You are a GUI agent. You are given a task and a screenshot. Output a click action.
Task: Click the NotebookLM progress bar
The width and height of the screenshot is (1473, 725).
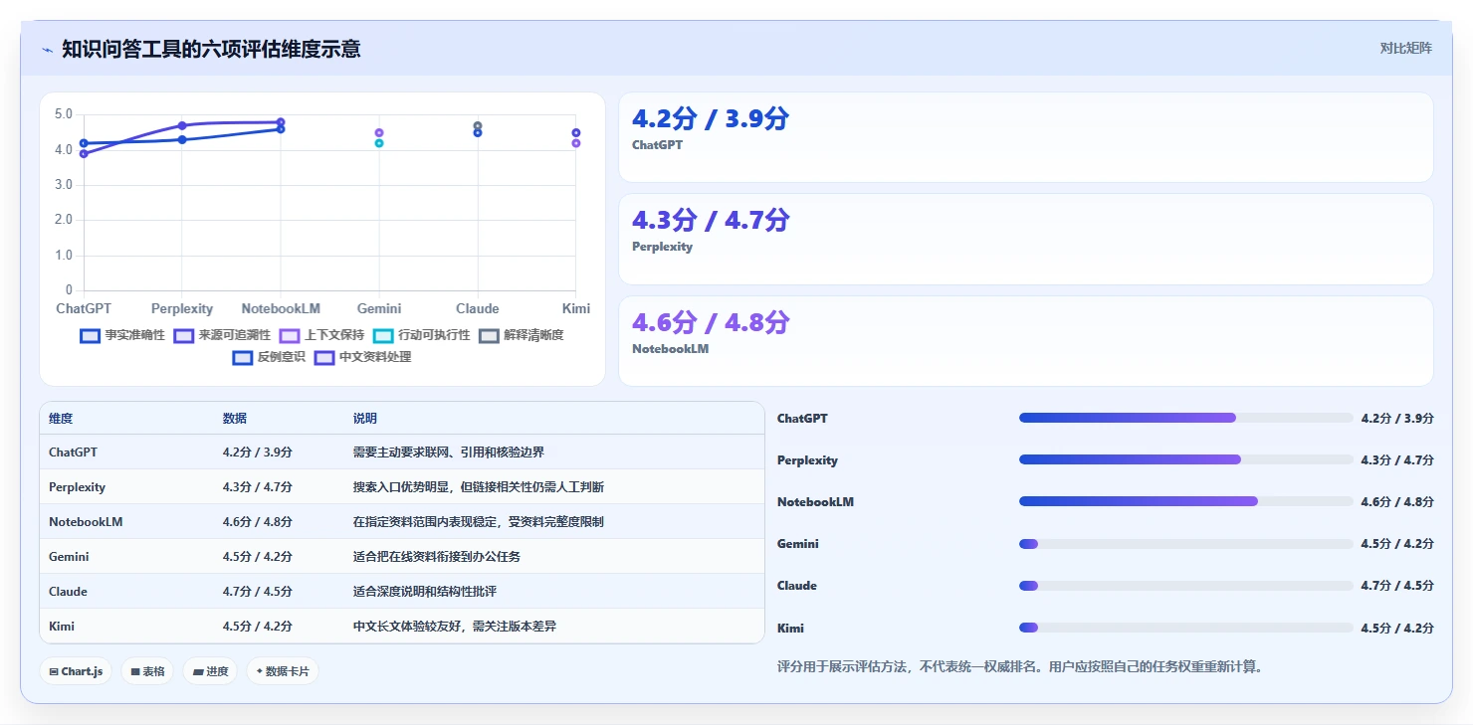click(x=1185, y=501)
